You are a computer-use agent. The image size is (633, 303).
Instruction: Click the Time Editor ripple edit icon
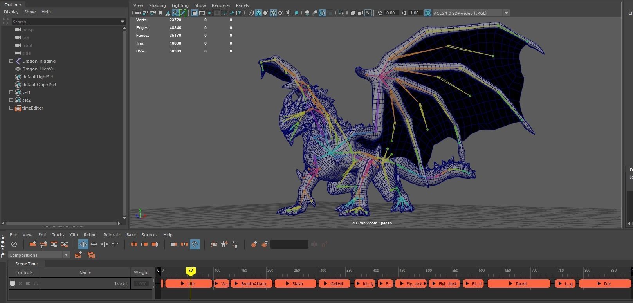pos(83,244)
